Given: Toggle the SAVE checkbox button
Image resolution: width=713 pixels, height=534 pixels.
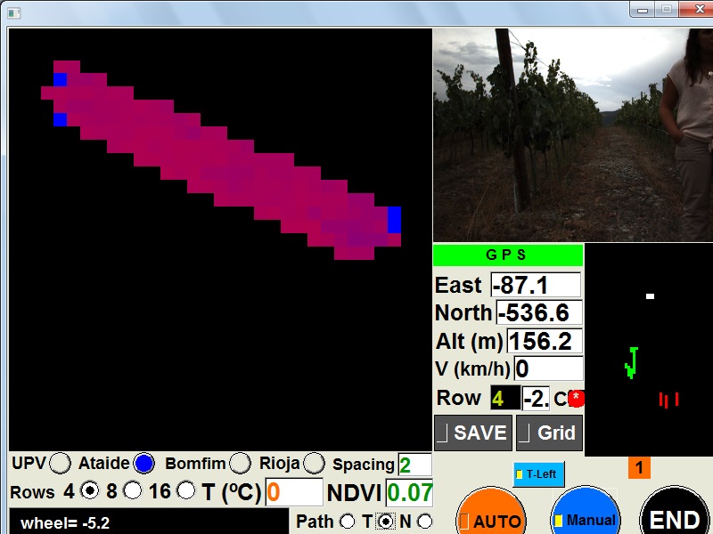Looking at the screenshot, I should [x=472, y=433].
